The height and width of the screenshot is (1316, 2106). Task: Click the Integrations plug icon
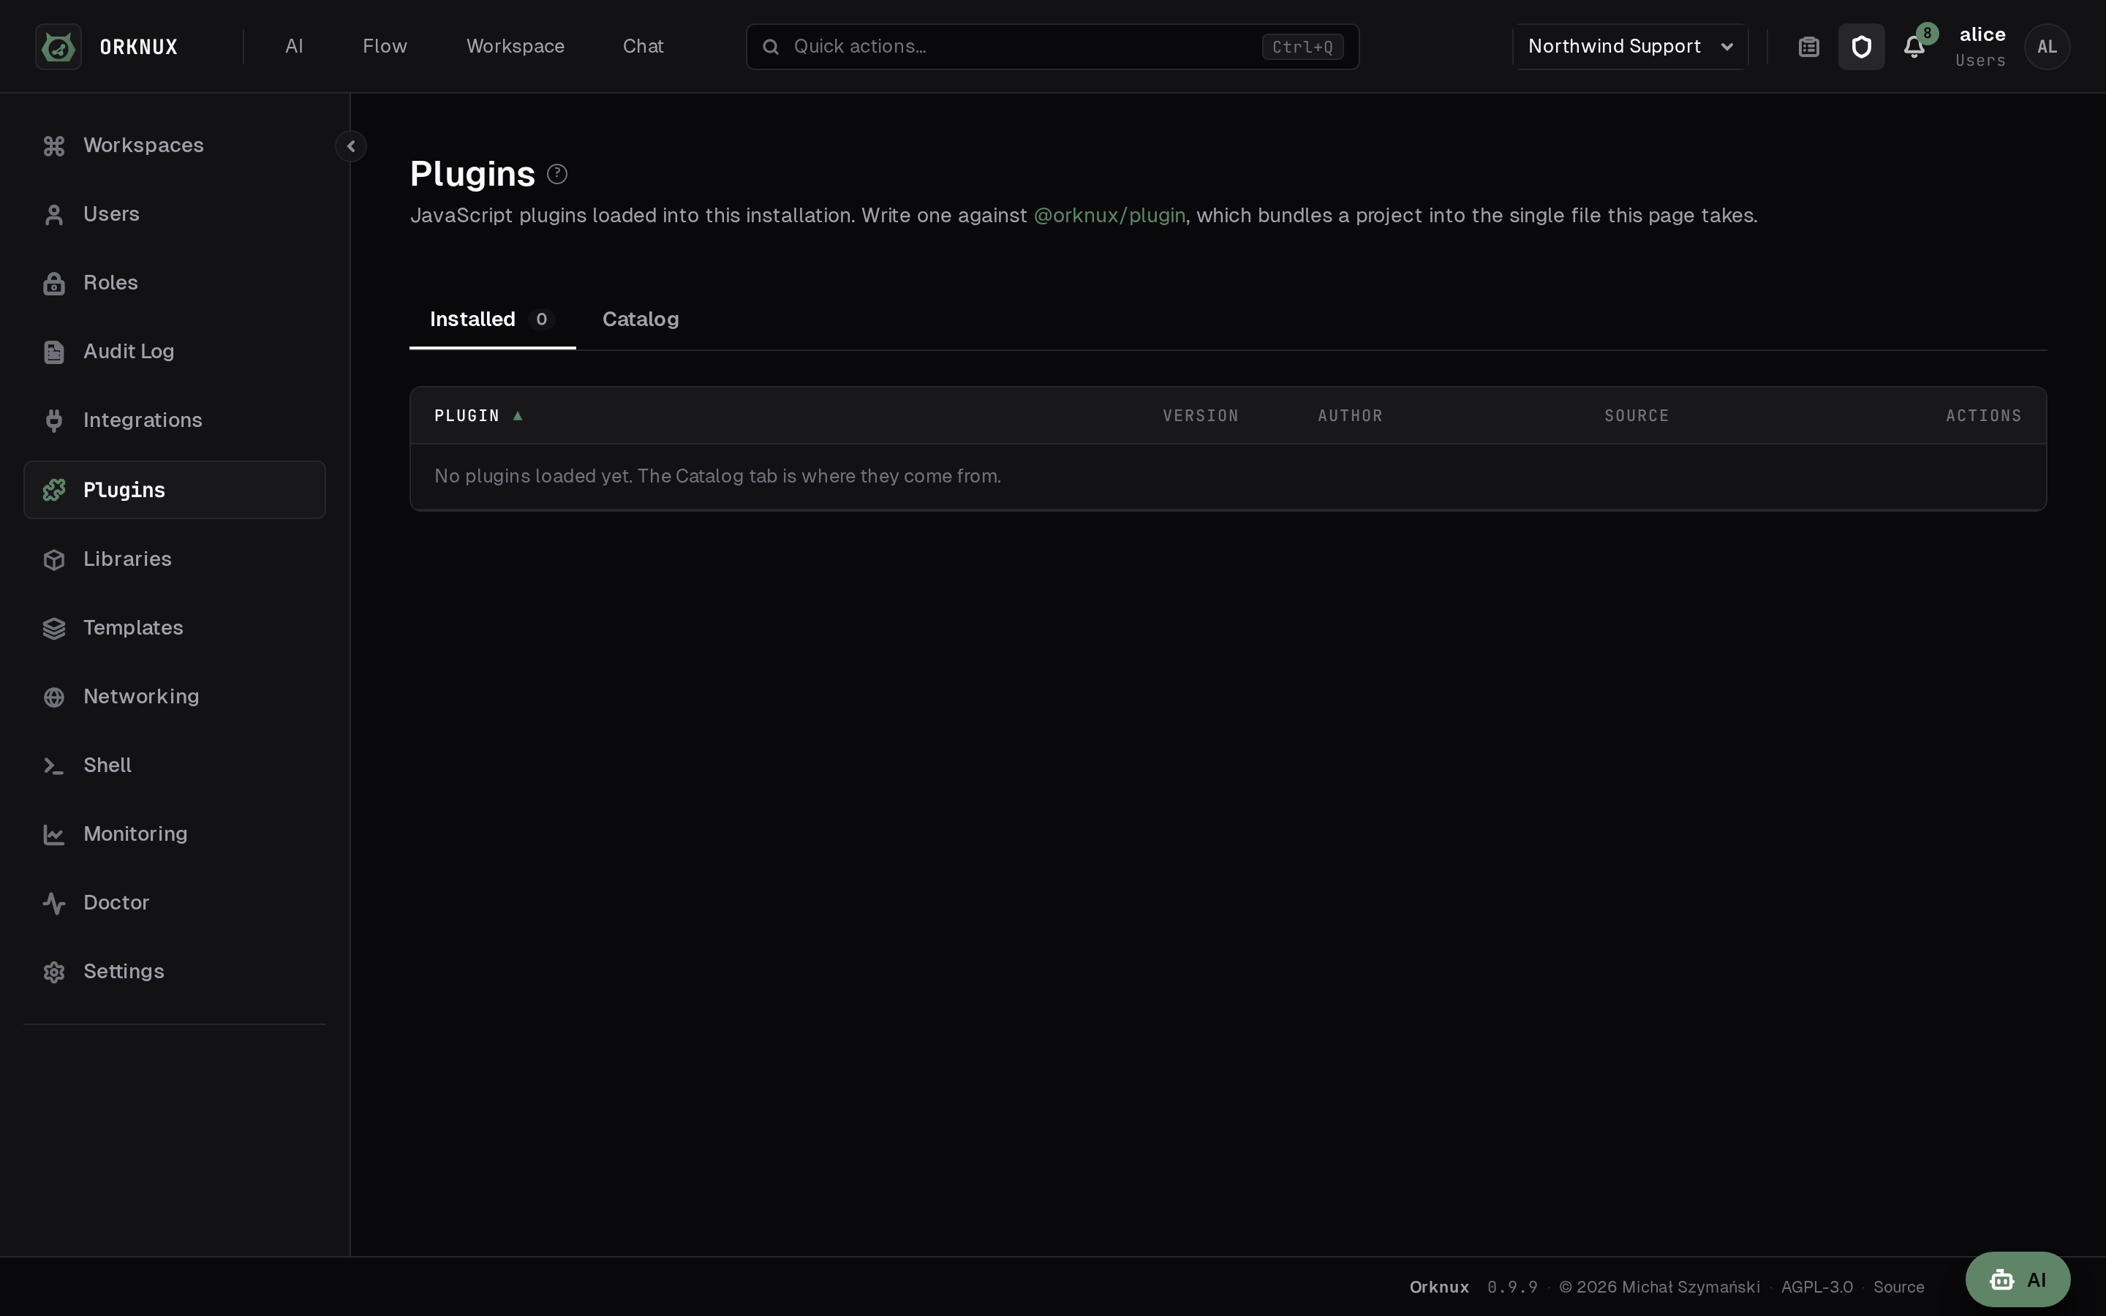54,421
